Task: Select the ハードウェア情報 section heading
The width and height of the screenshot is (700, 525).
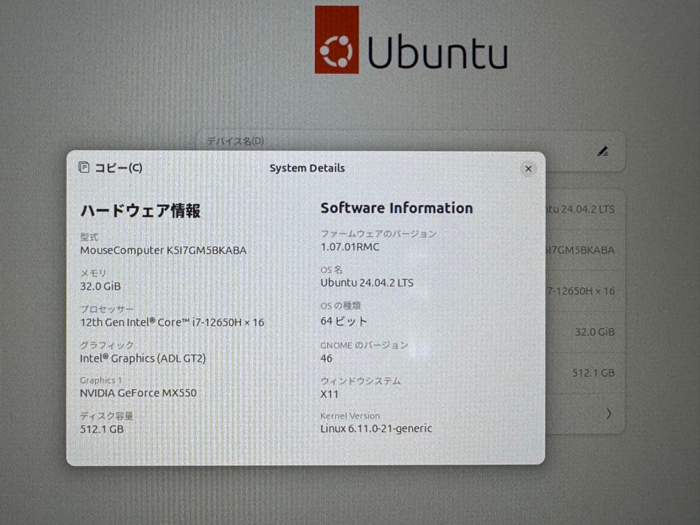Action: click(140, 211)
